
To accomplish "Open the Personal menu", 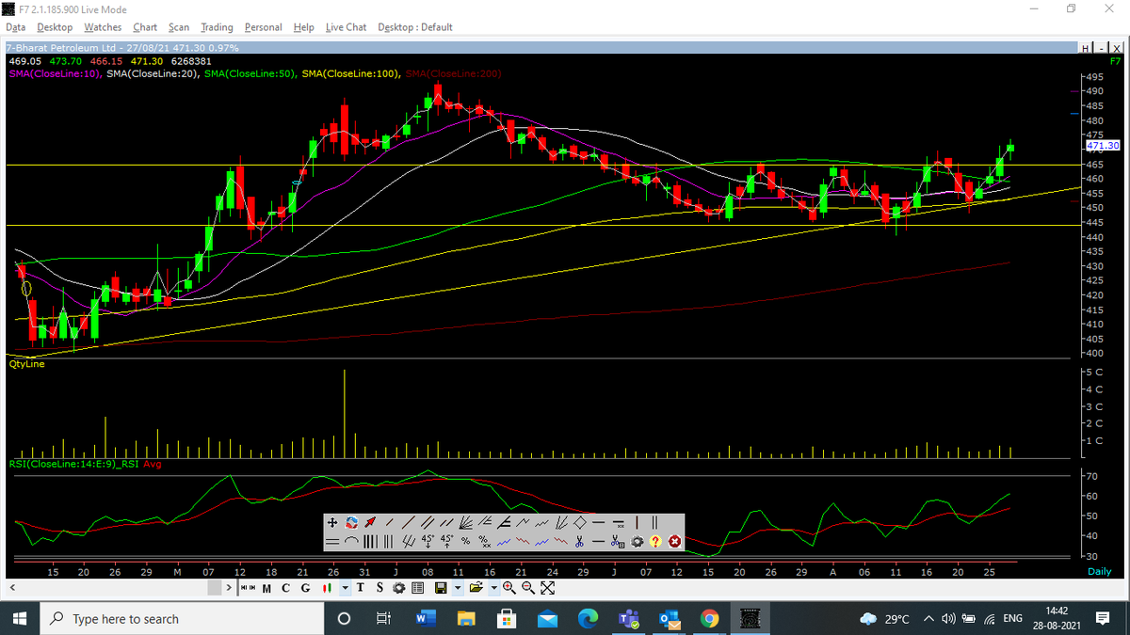I will pyautogui.click(x=264, y=27).
